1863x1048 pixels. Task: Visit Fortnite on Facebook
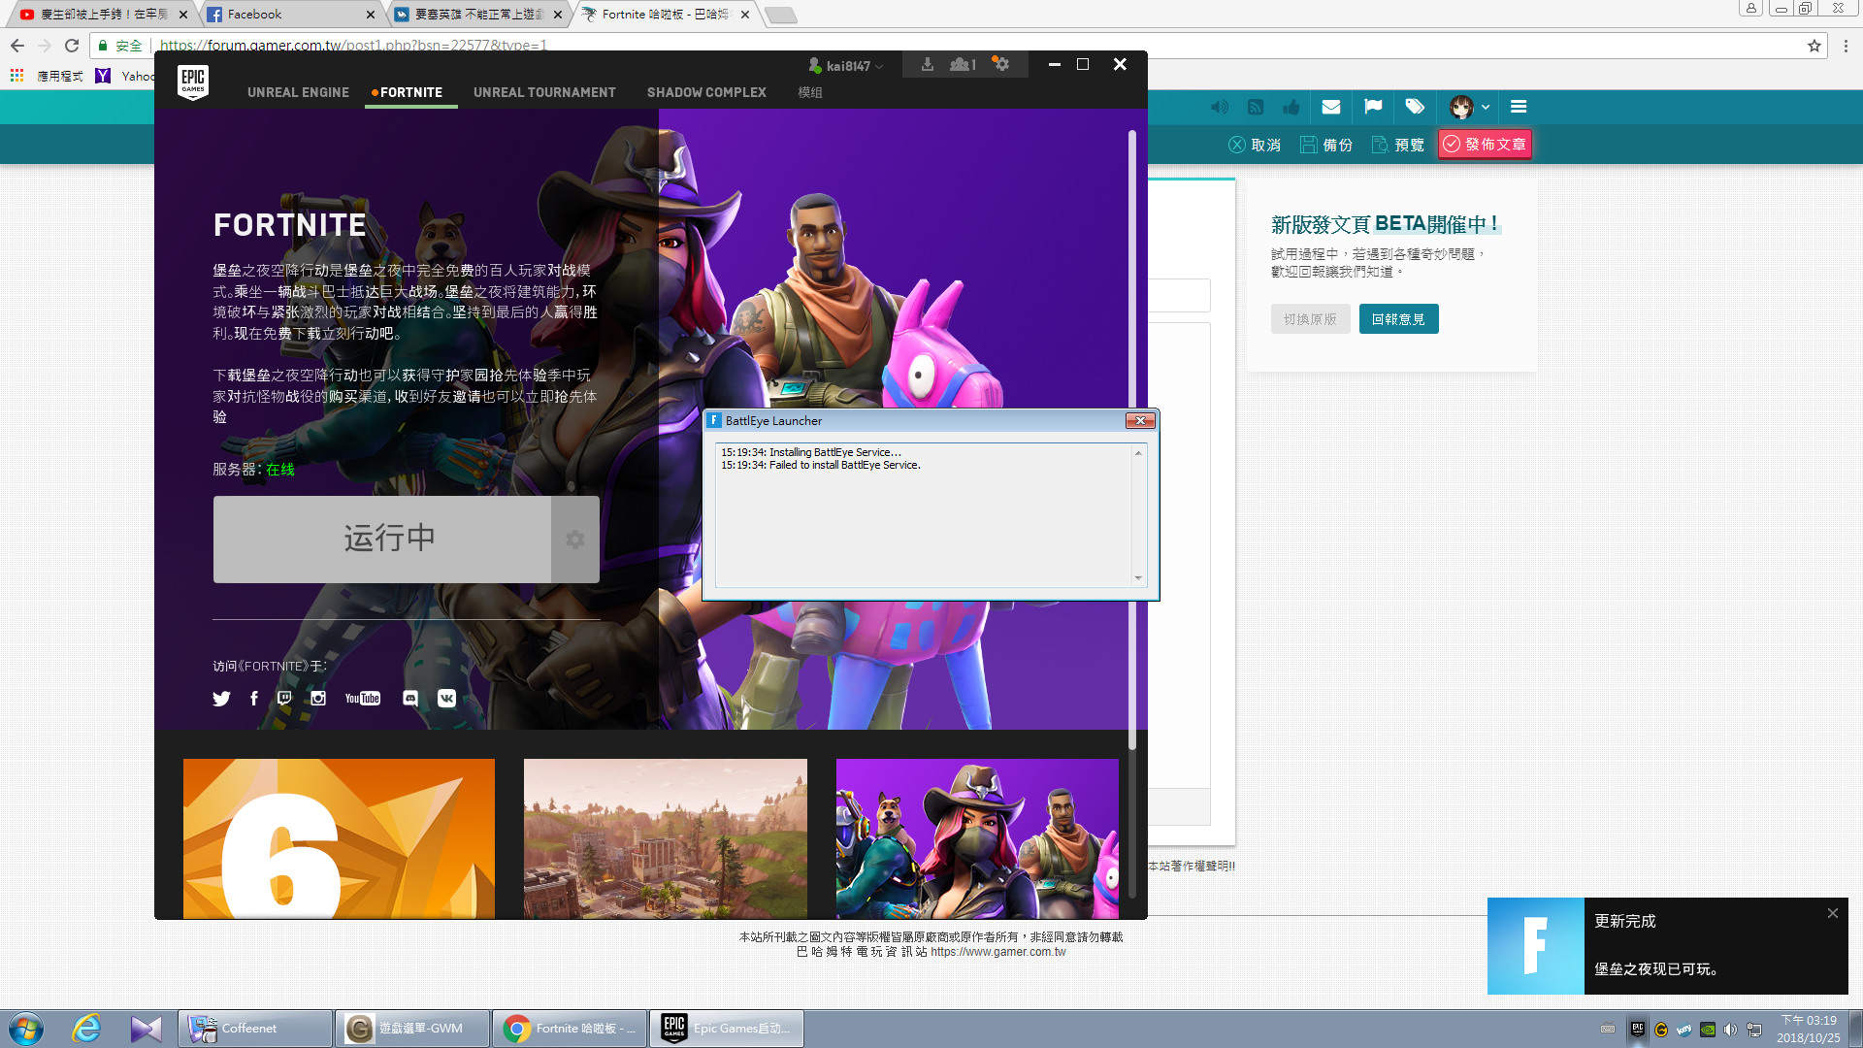click(x=254, y=699)
